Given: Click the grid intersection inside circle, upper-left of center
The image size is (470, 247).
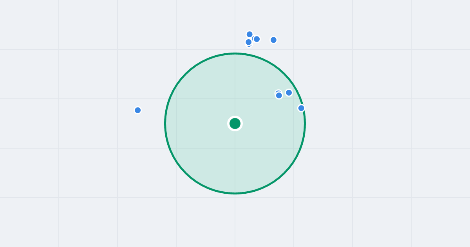Looking at the screenshot, I should point(176,99).
